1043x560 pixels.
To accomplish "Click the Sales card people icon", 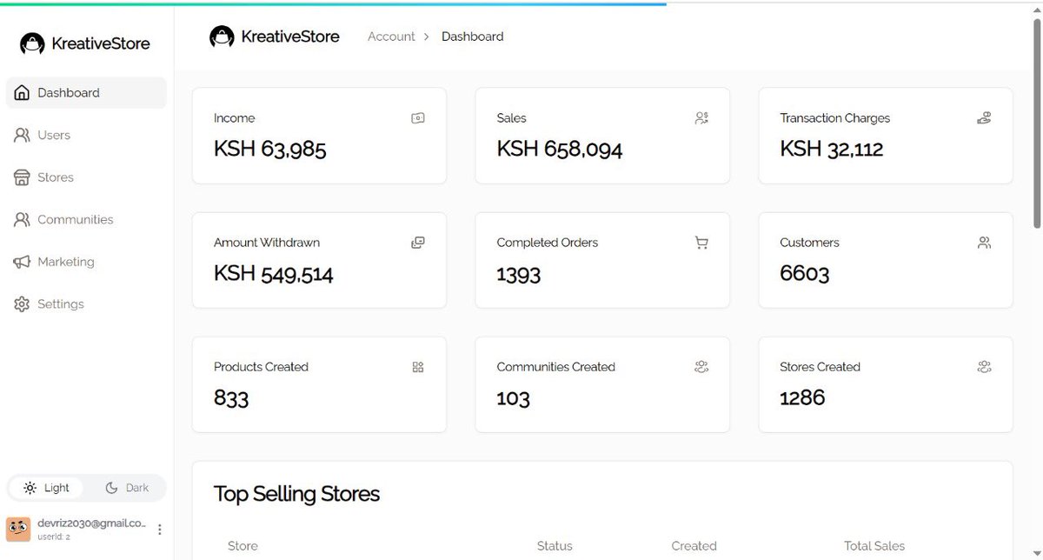I will (701, 118).
